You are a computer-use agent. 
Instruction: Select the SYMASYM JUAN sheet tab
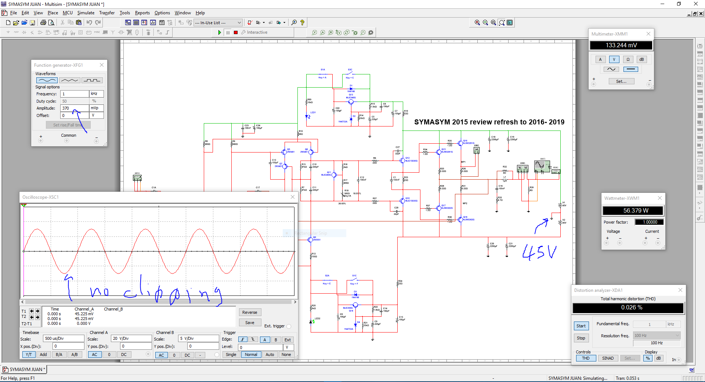[x=24, y=369]
